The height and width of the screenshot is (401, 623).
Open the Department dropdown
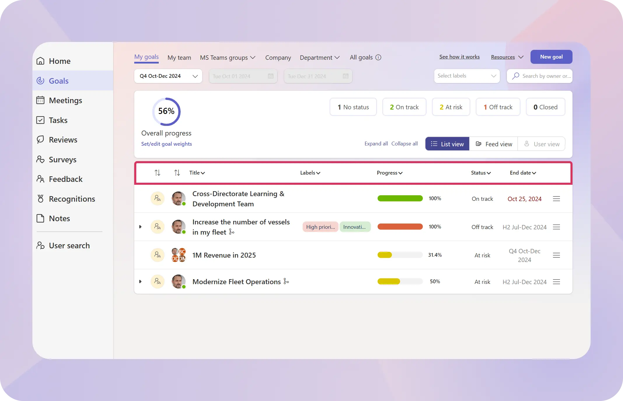pyautogui.click(x=320, y=57)
